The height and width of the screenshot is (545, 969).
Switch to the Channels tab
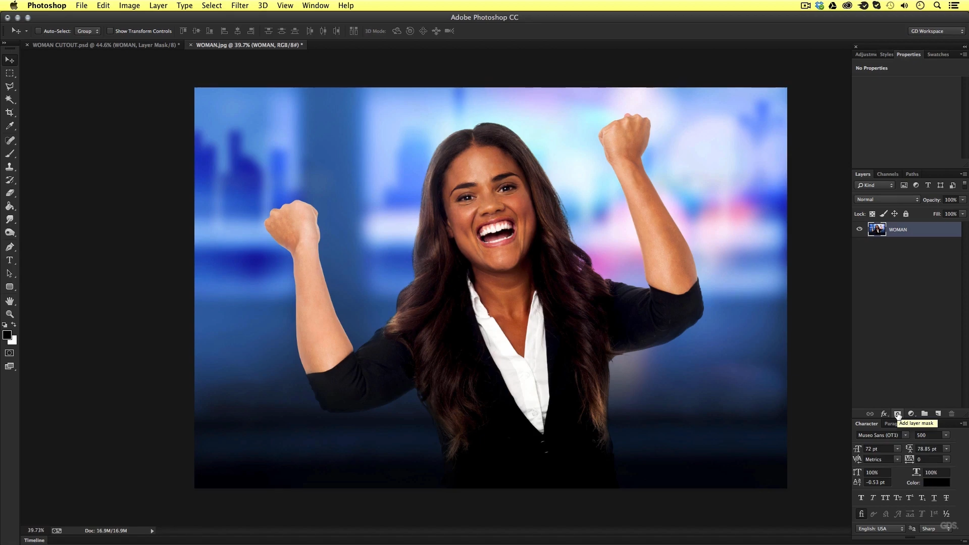click(x=888, y=174)
